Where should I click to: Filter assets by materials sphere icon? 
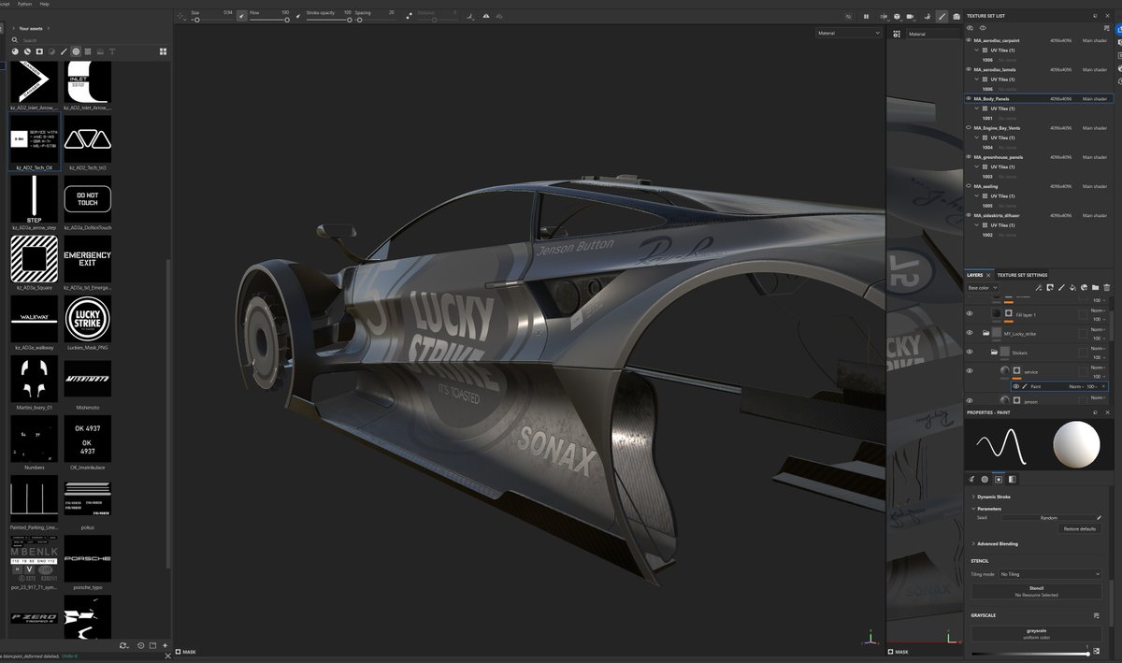[x=16, y=51]
